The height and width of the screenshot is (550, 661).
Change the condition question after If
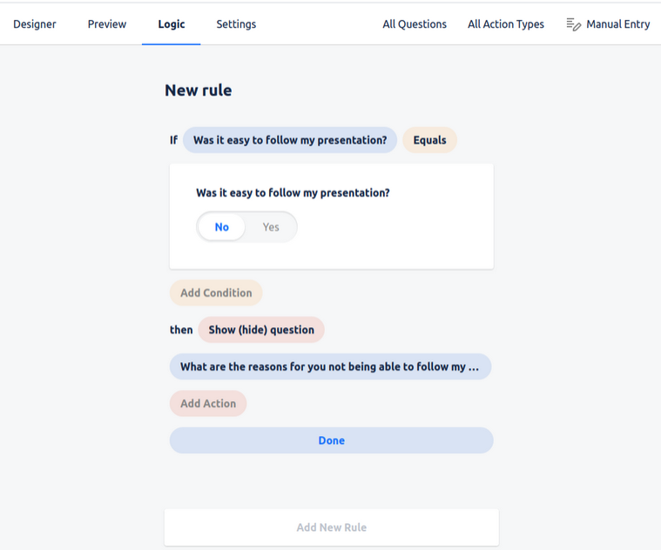click(289, 140)
